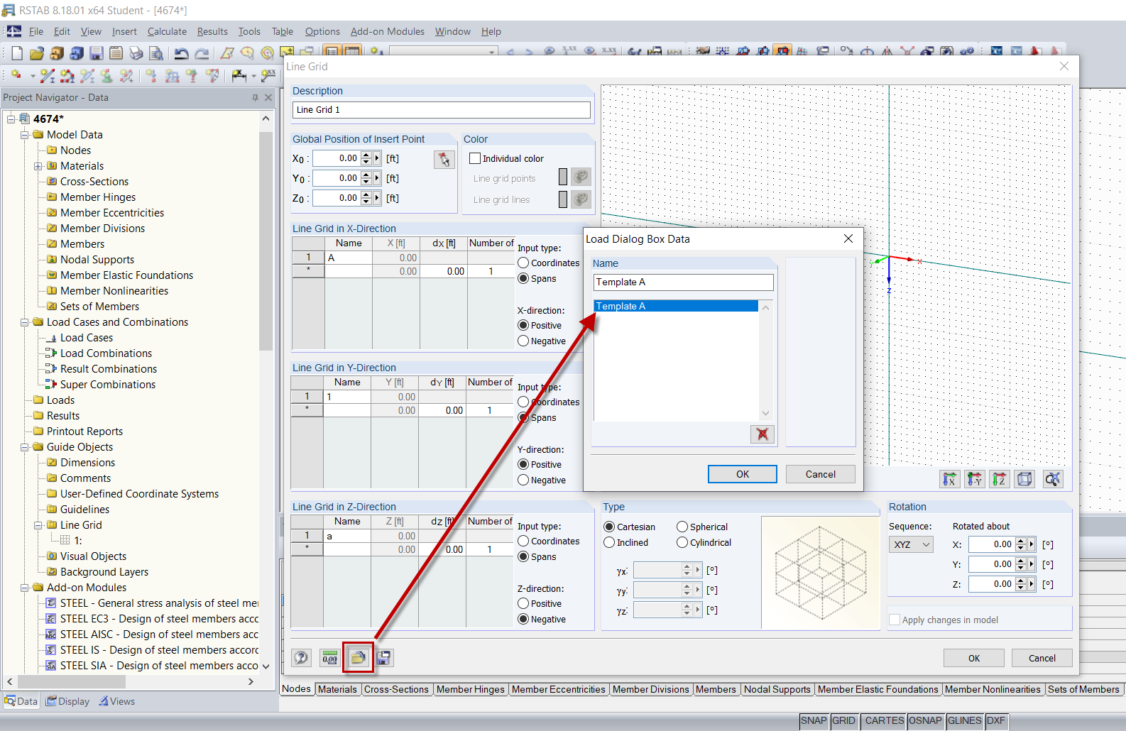Open help for the Line Grid dialog
This screenshot has height=731, width=1126.
pyautogui.click(x=302, y=658)
